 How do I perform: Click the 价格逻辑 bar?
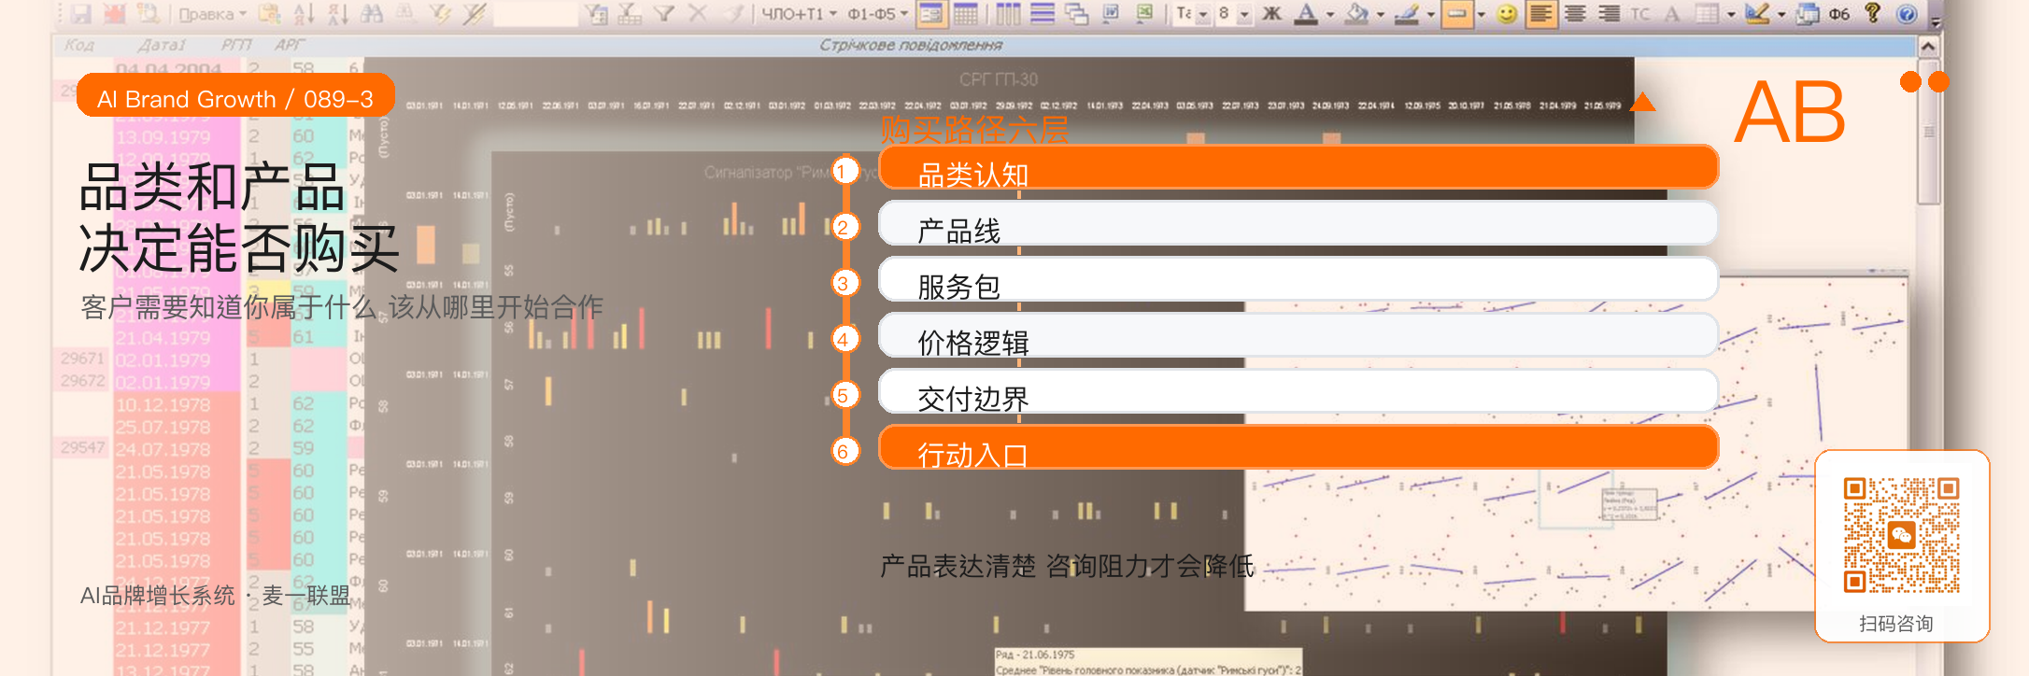pos(1298,335)
